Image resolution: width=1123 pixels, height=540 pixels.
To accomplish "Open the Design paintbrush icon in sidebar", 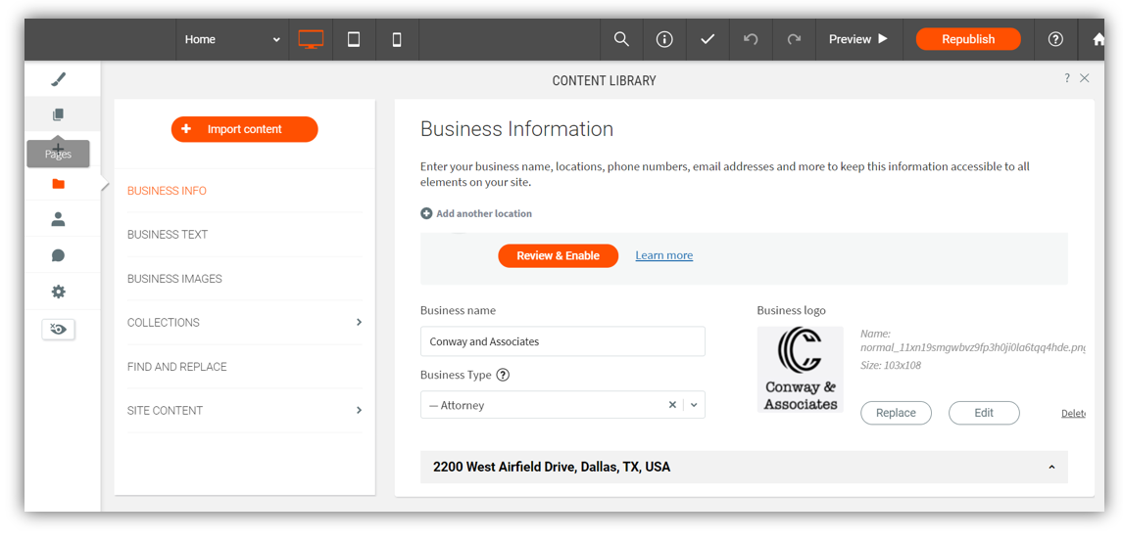I will pos(59,79).
